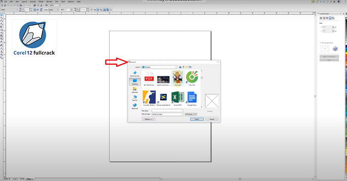The height and width of the screenshot is (181, 347).
Task: Click the Position icon in Transformation docker
Action: click(321, 18)
